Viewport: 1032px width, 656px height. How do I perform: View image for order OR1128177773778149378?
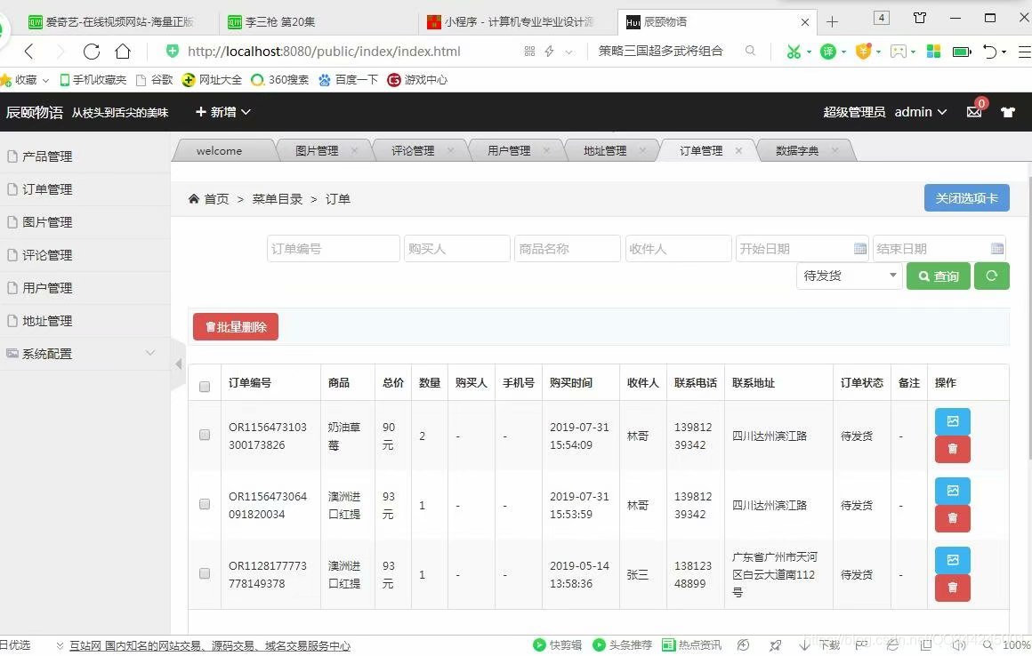(952, 560)
